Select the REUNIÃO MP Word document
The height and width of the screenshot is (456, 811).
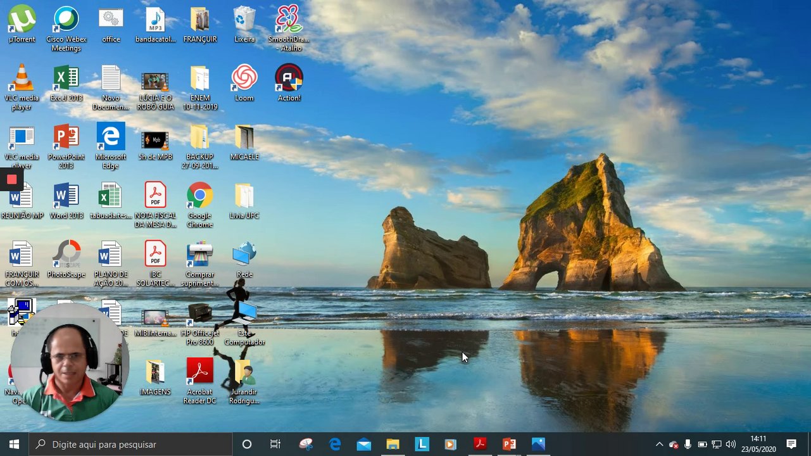tap(22, 202)
